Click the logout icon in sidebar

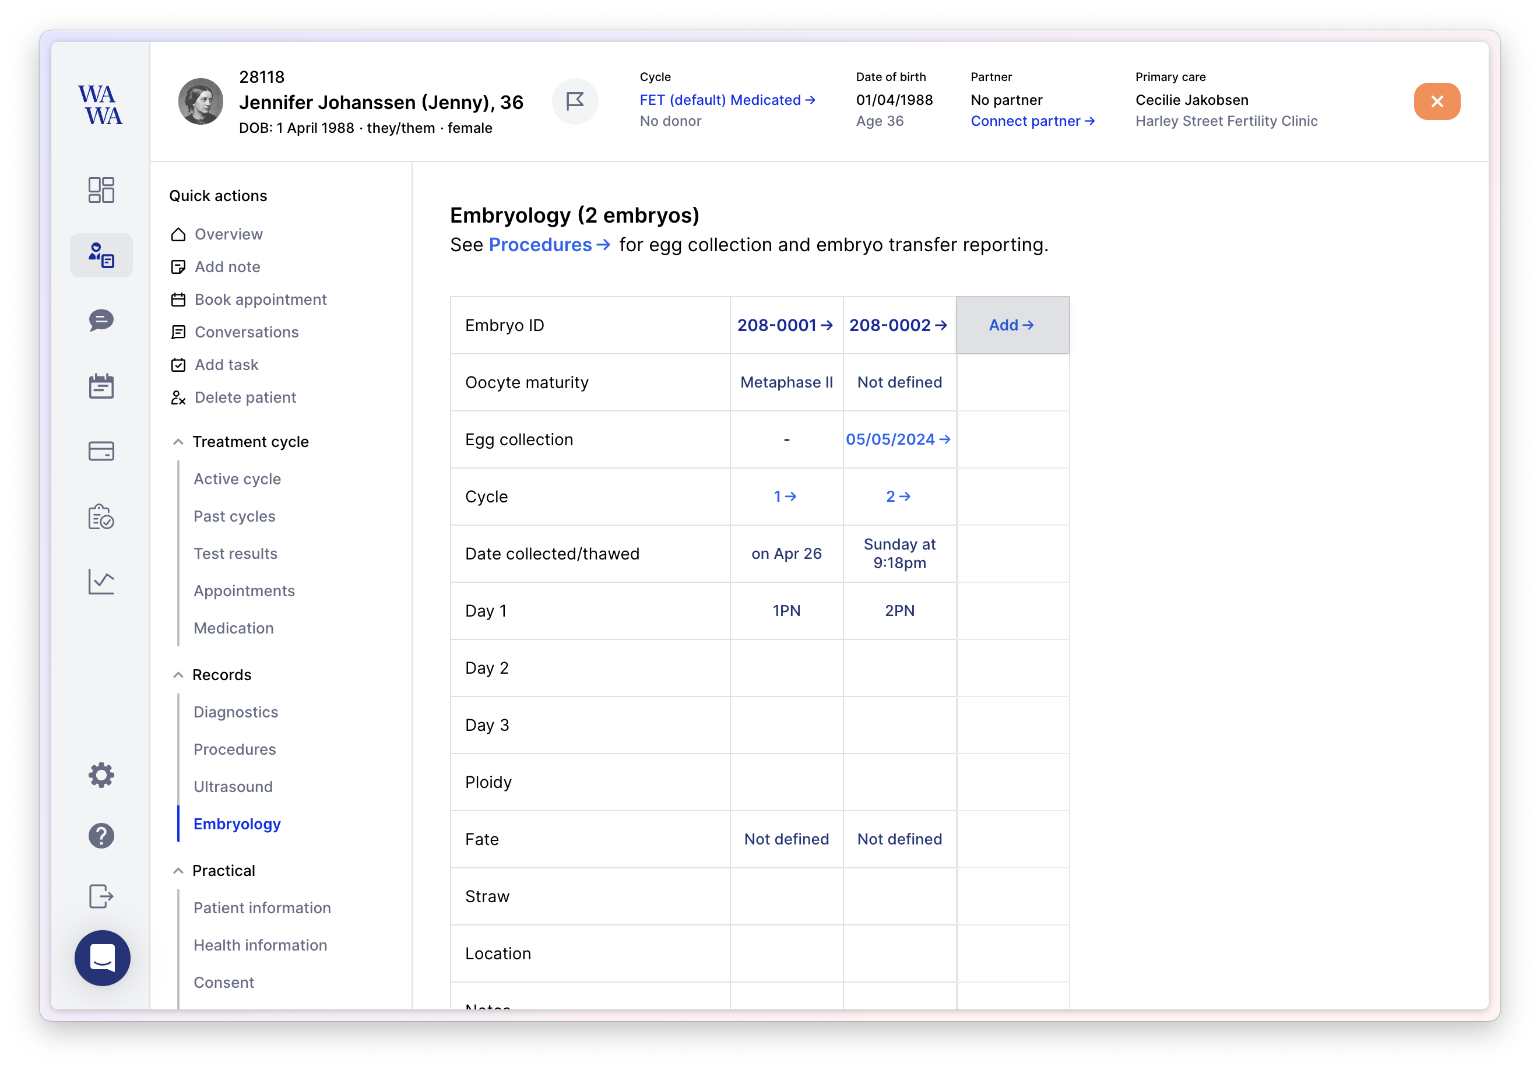point(101,896)
